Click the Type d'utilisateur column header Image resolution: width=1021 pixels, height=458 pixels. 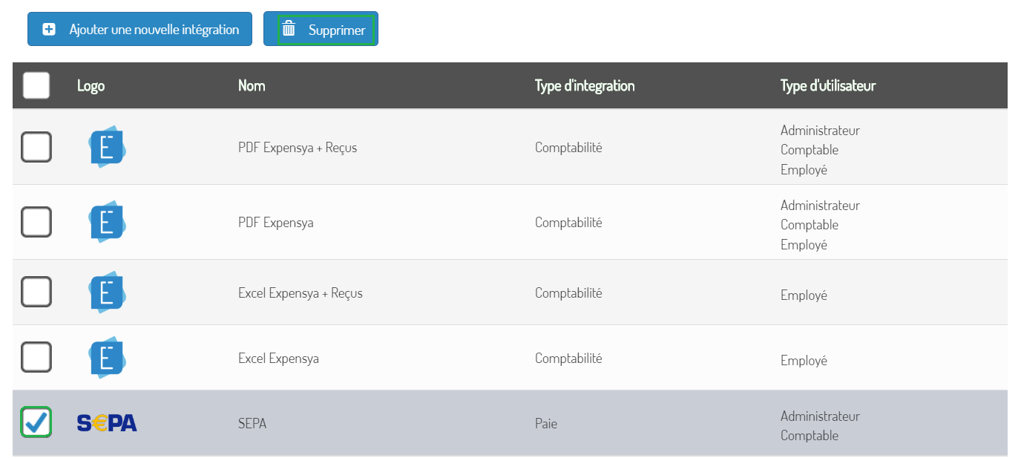tap(828, 85)
